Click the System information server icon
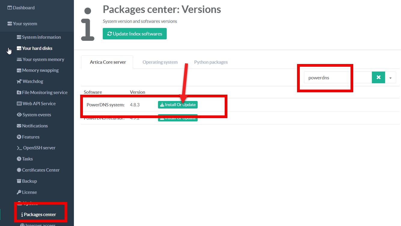This screenshot has width=401, height=226. click(x=19, y=37)
